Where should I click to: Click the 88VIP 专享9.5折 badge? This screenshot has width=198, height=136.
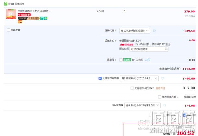pos(29,18)
